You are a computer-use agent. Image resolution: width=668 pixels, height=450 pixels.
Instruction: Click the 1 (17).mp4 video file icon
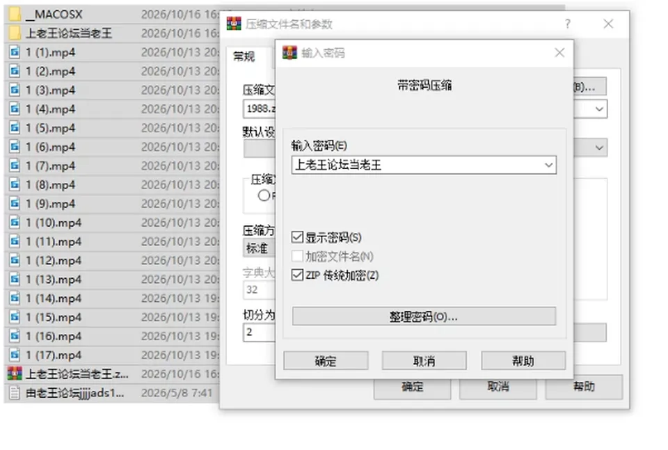(15, 355)
